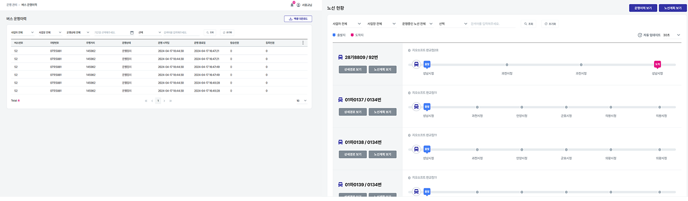Click the info icon next to 지오소프트 판교정2호
The width and height of the screenshot is (688, 201).
coord(409,50)
